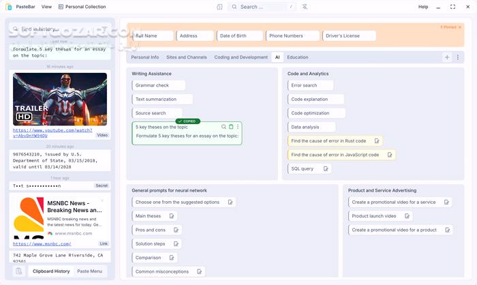477x285 pixels.
Task: Click the Grammar check clip
Action: pyautogui.click(x=159, y=85)
